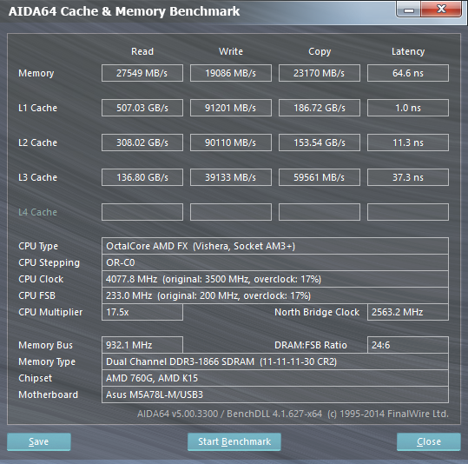Select L3 Cache Latency 37.3 ns
Screen dimensions: 468x464
(x=408, y=177)
